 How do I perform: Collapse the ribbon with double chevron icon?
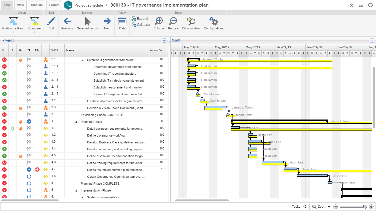click(x=351, y=5)
